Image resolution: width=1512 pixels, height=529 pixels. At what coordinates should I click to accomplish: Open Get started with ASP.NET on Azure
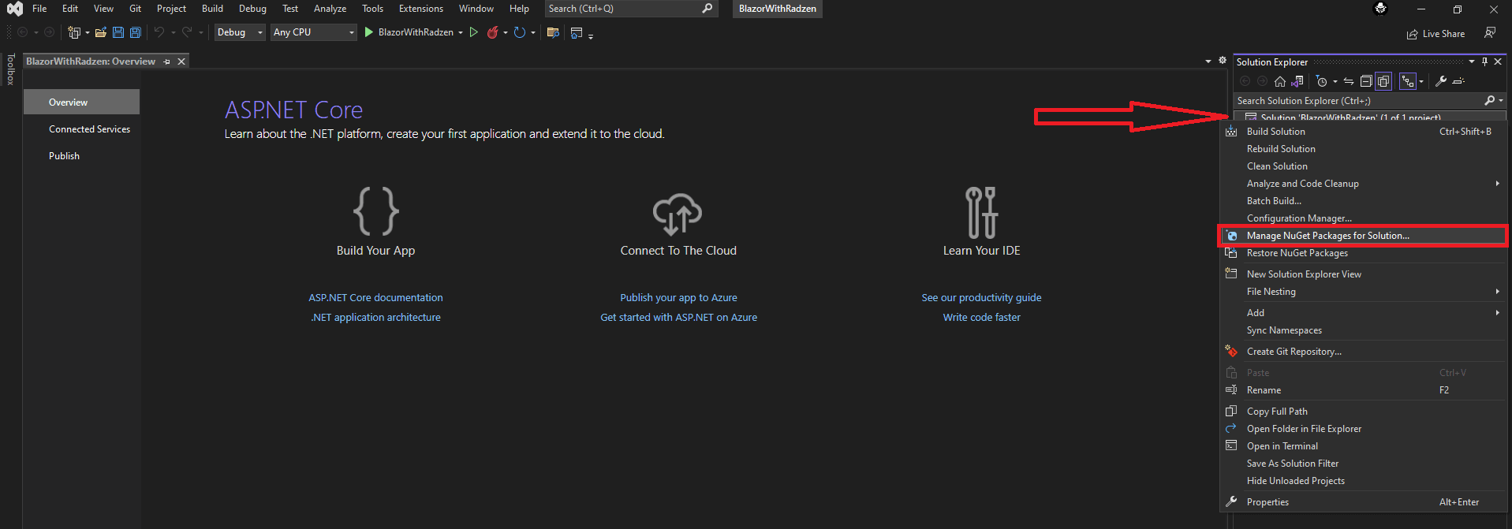coord(678,318)
